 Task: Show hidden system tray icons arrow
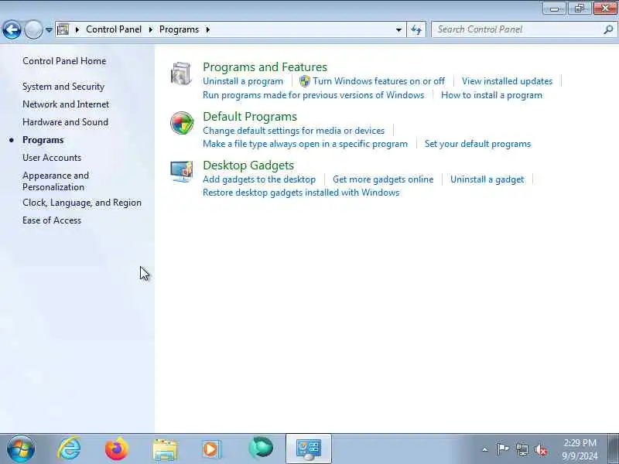pos(485,449)
